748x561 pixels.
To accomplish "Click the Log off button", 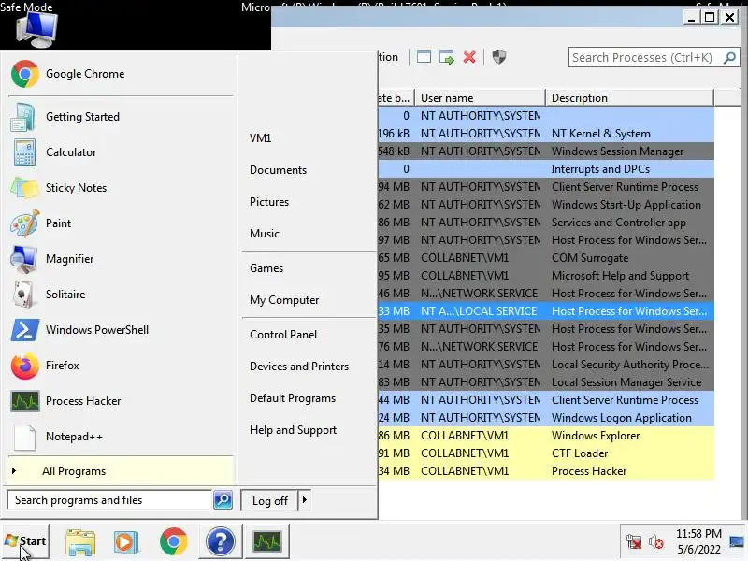I will point(269,500).
